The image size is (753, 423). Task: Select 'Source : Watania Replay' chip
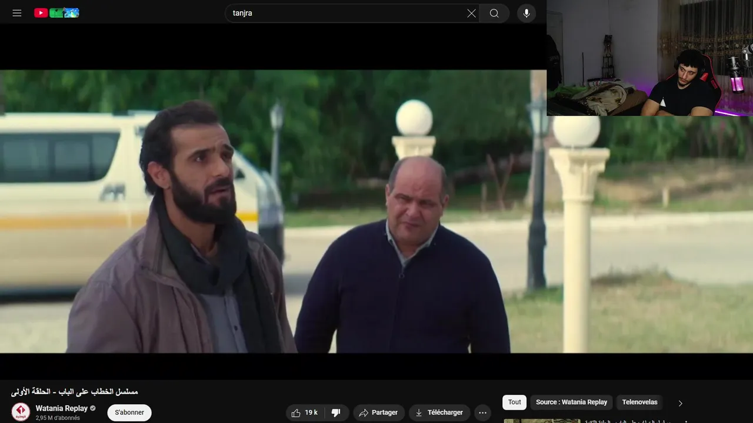[x=571, y=402]
